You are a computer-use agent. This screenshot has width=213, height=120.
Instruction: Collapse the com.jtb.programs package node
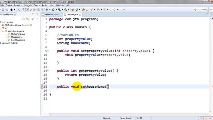[3, 31]
